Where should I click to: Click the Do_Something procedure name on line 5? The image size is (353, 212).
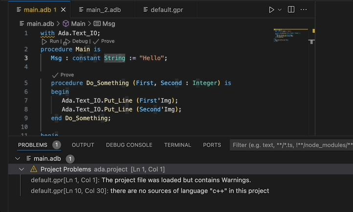click(x=108, y=83)
